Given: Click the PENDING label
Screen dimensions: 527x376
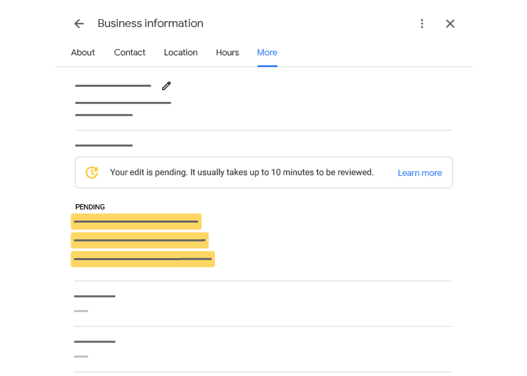Looking at the screenshot, I should coord(90,207).
